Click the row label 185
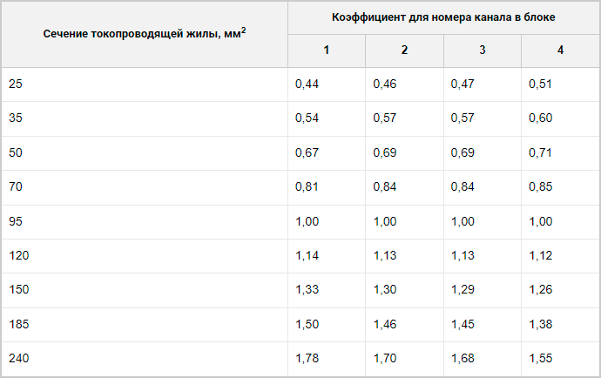601x378 pixels. pos(19,324)
